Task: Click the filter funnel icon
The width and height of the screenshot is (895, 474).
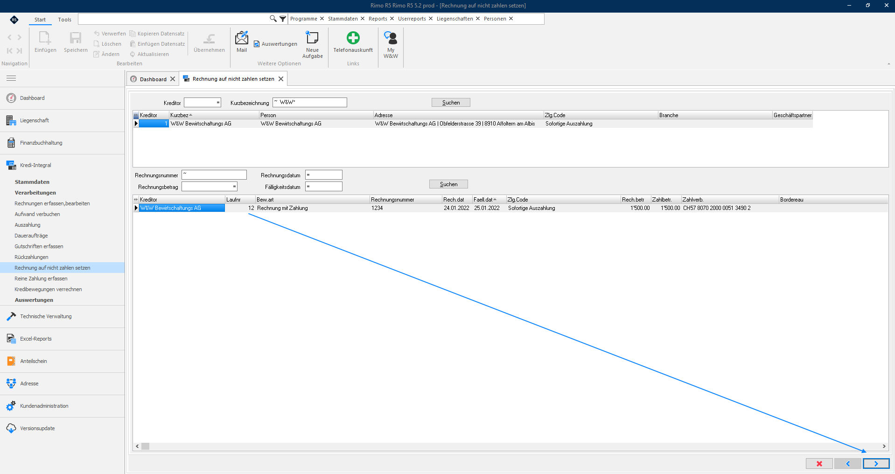Action: point(282,19)
